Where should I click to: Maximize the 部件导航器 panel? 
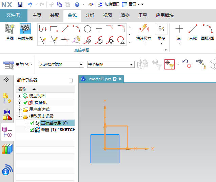click(71, 80)
